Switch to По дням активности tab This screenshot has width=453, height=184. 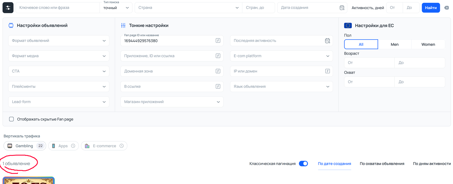(x=432, y=164)
